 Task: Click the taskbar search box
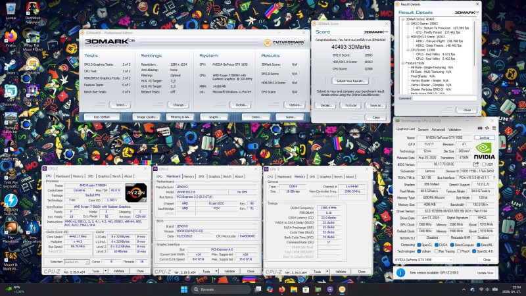pyautogui.click(x=221, y=289)
